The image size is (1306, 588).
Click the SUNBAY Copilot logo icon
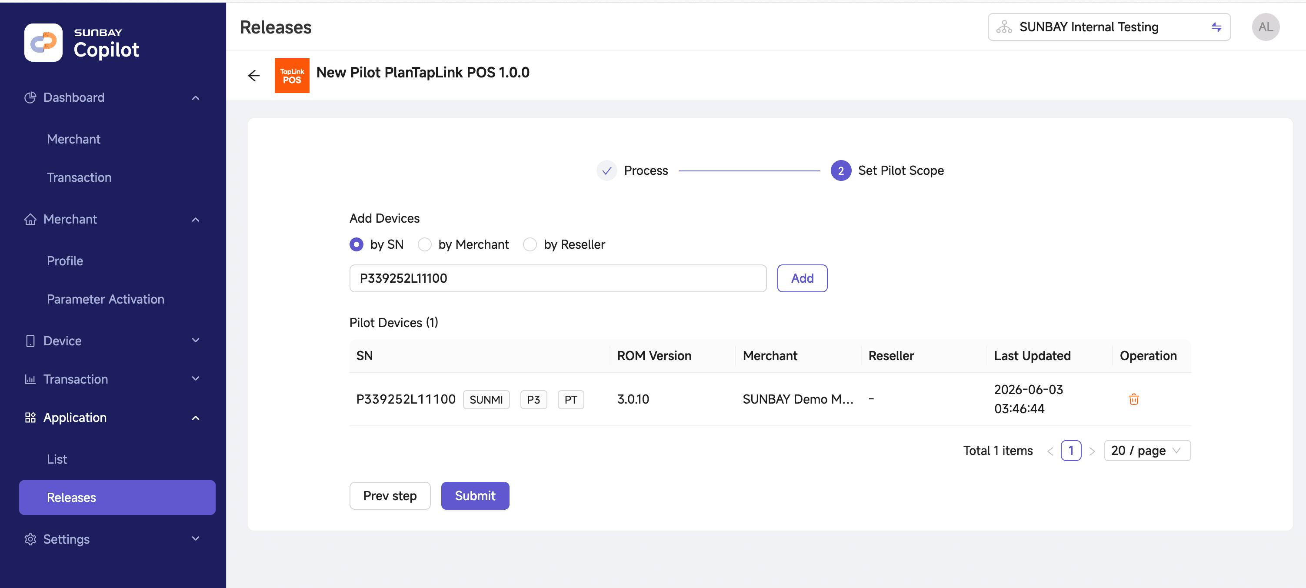pos(43,43)
